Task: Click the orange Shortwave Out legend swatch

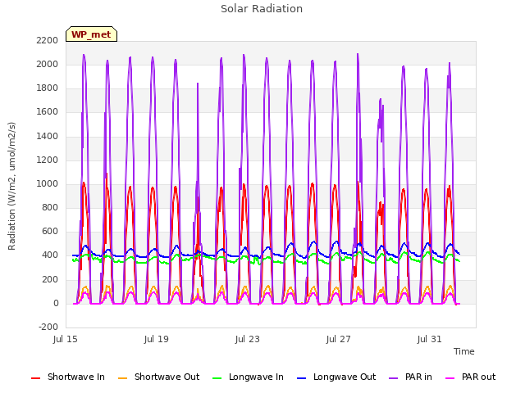Action: [122, 378]
